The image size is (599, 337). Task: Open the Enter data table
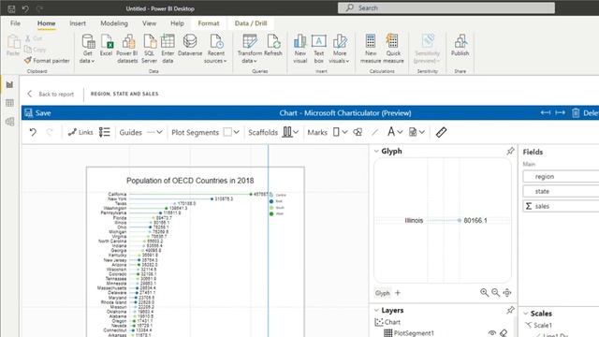168,49
